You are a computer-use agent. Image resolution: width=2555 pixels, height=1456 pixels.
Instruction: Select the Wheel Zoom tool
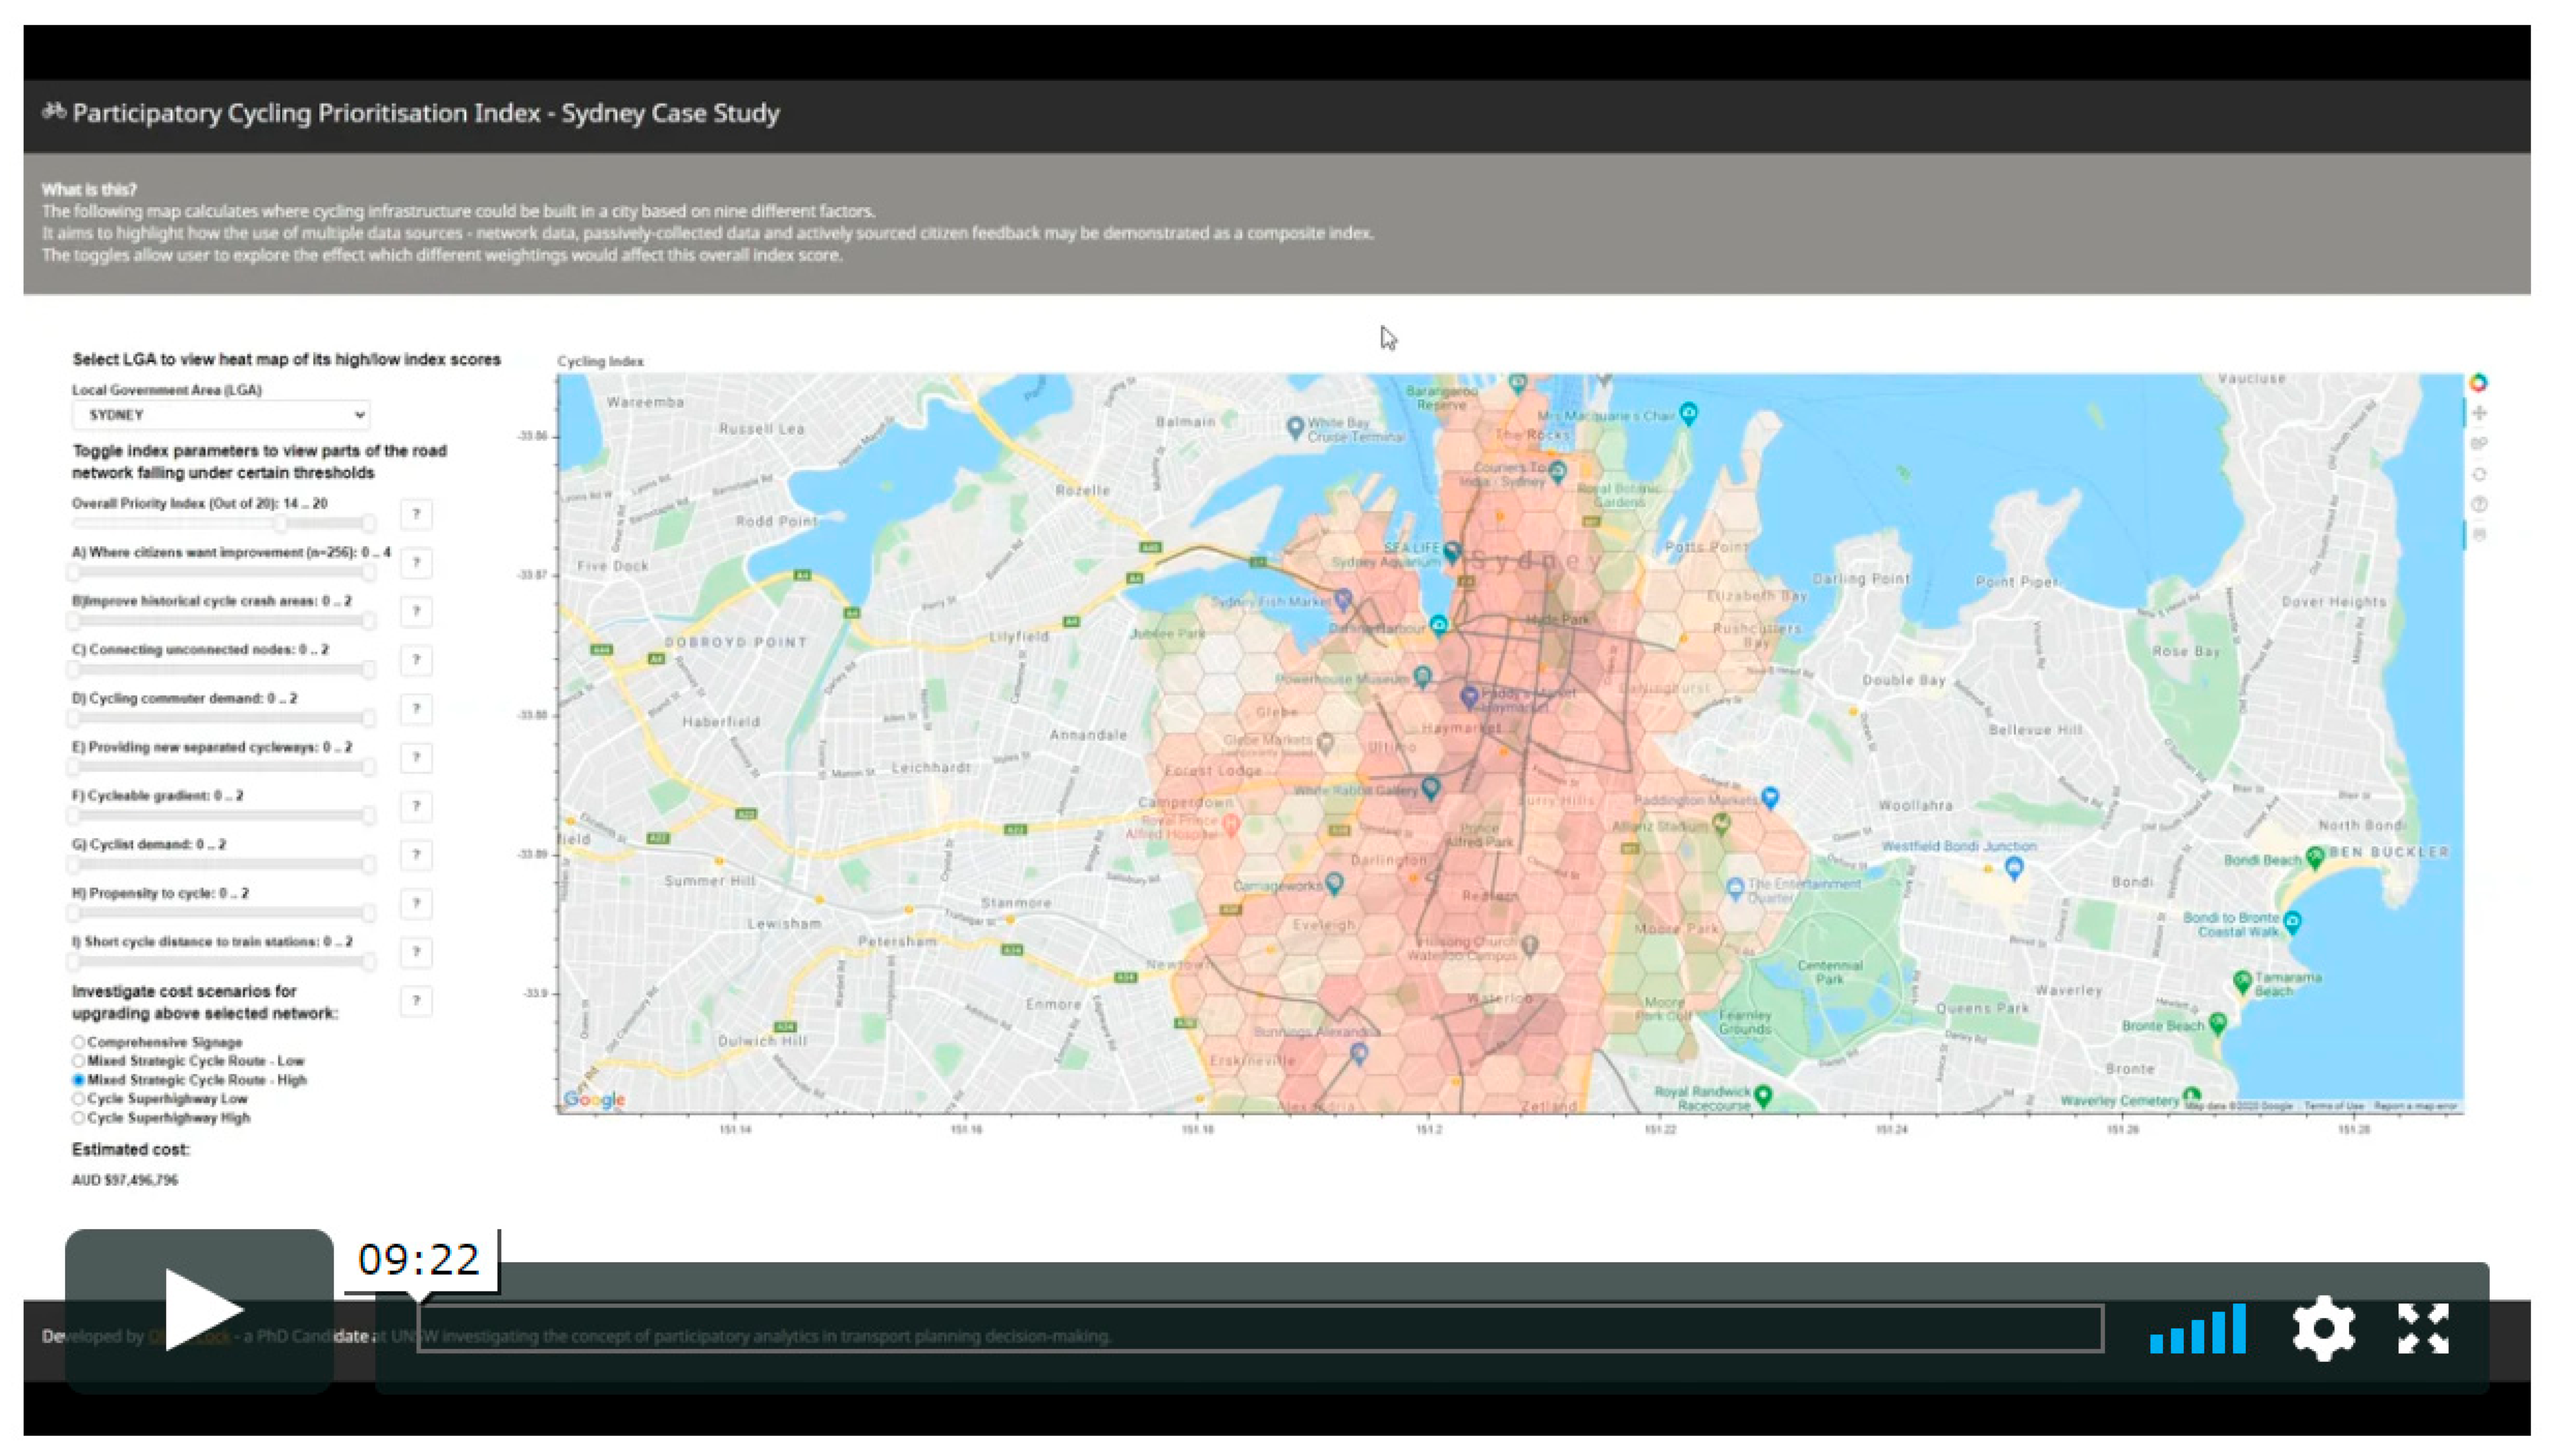point(2478,444)
